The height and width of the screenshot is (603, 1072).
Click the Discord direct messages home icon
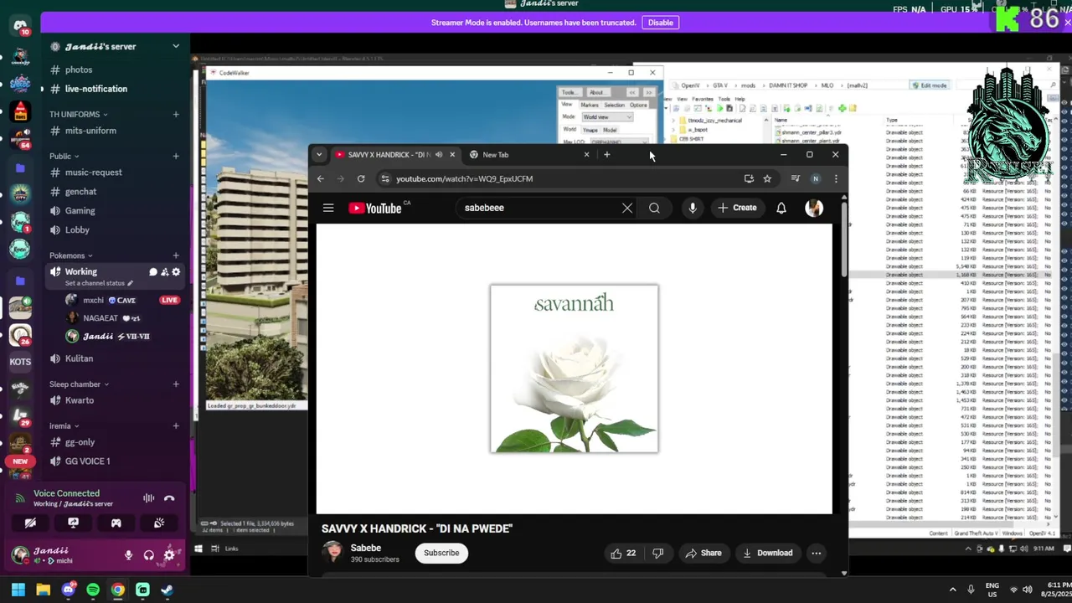point(20,26)
